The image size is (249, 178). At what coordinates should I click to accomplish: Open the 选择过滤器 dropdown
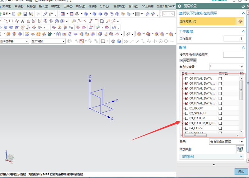[x=14, y=41]
